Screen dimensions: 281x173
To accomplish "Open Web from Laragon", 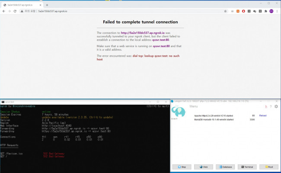I will [204, 167].
